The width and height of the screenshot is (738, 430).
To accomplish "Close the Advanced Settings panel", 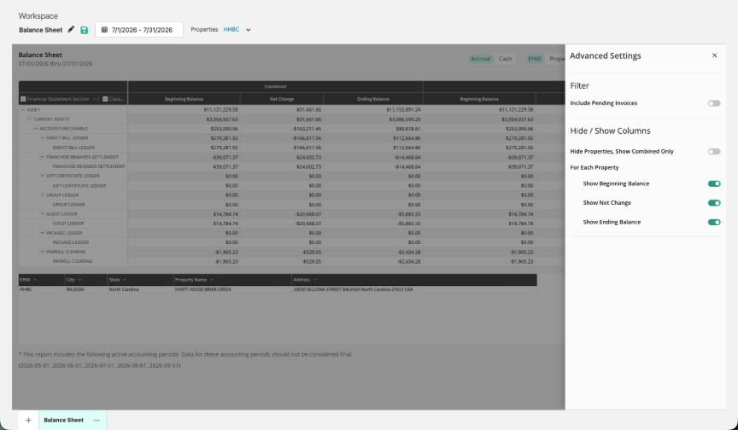I will [x=714, y=55].
